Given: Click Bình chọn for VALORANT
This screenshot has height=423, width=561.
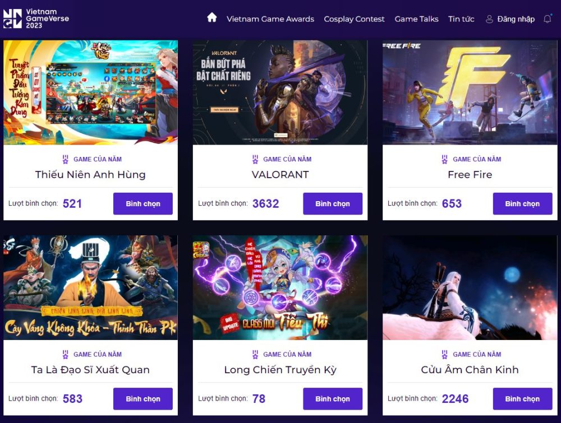Looking at the screenshot, I should click(x=333, y=203).
